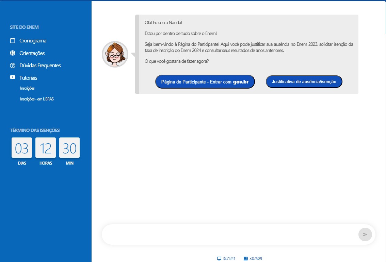This screenshot has height=262, width=386.
Task: Click Página do Participante - Entrar com gov.br
Action: tap(205, 82)
